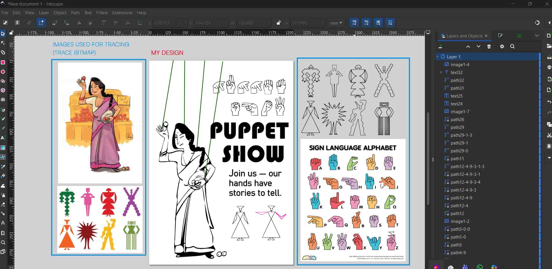Select the Eraser tool
The height and width of the screenshot is (269, 552).
click(3, 204)
